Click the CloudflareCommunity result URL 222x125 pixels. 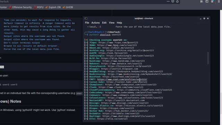(x=144, y=90)
